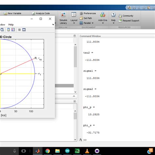Image resolution: width=155 pixels, height=155 pixels.
Task: Click the microphone icon on the taskbar
Action: point(14,151)
